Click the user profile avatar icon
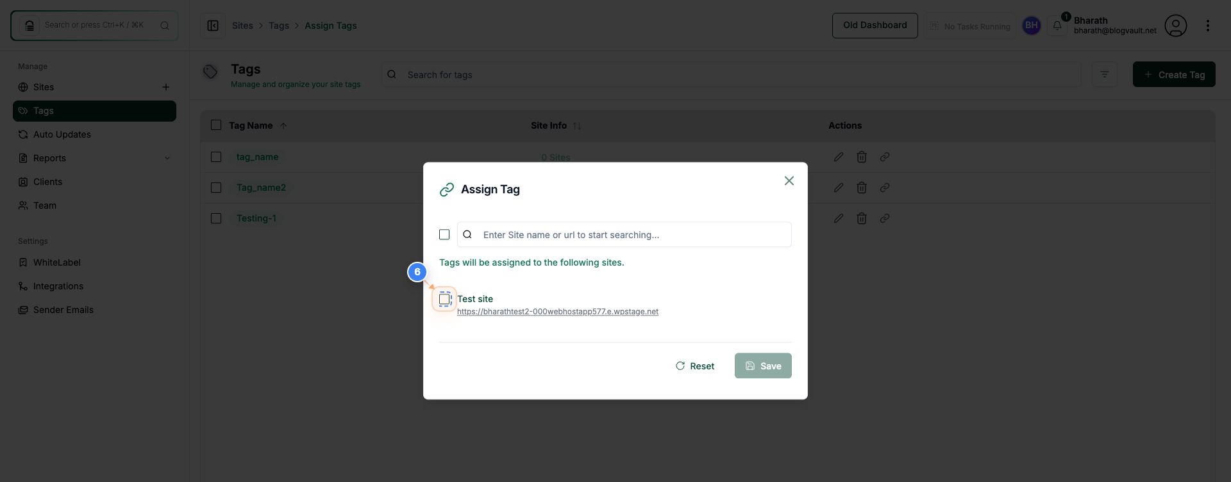 [1175, 26]
